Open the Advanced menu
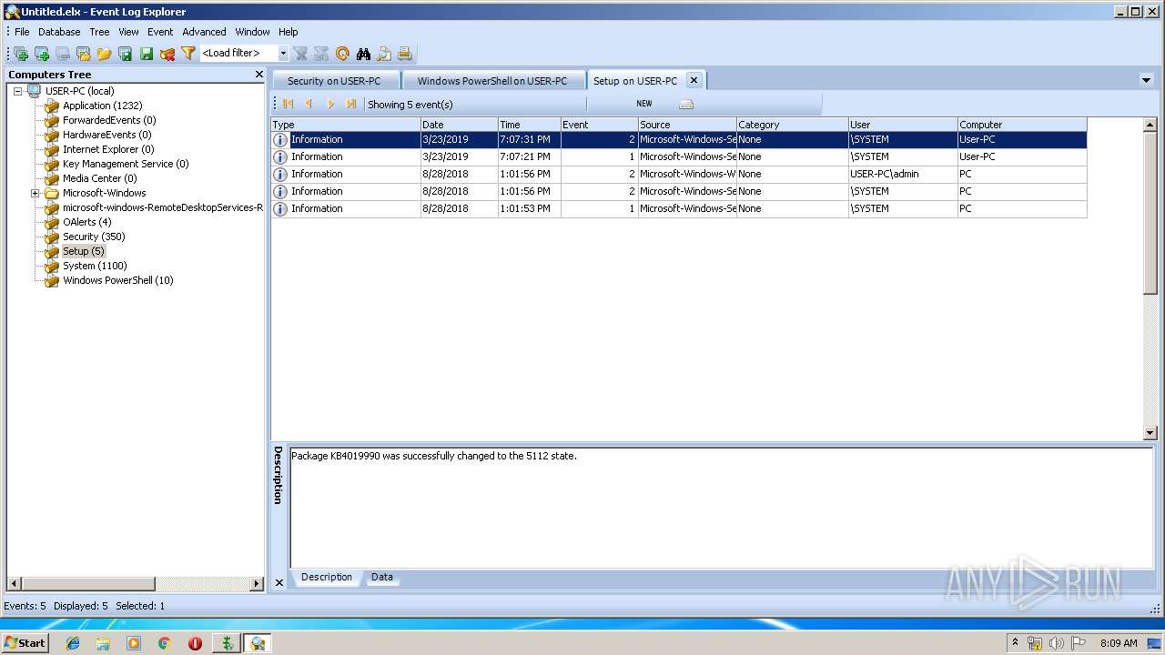This screenshot has width=1165, height=655. (x=204, y=32)
